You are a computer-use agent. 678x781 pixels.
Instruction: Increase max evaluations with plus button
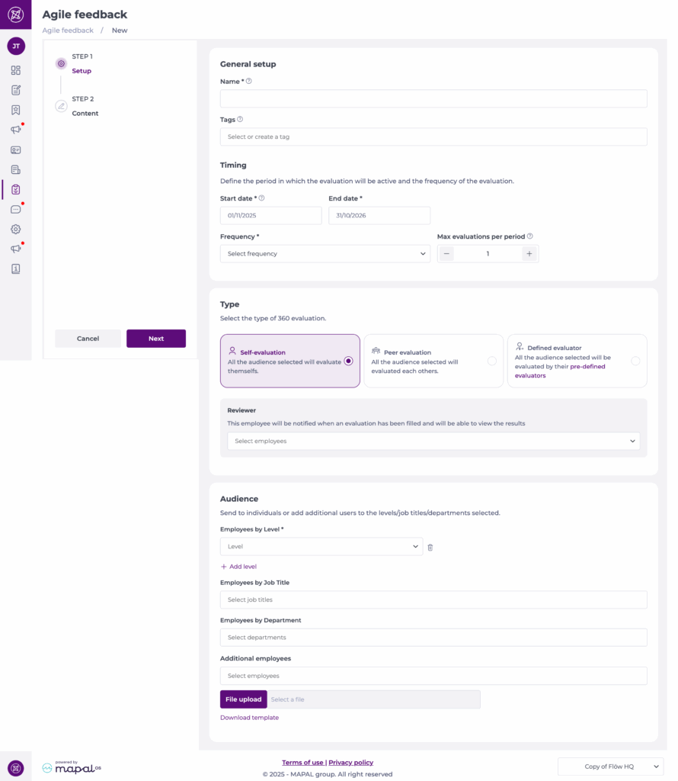pyautogui.click(x=529, y=254)
